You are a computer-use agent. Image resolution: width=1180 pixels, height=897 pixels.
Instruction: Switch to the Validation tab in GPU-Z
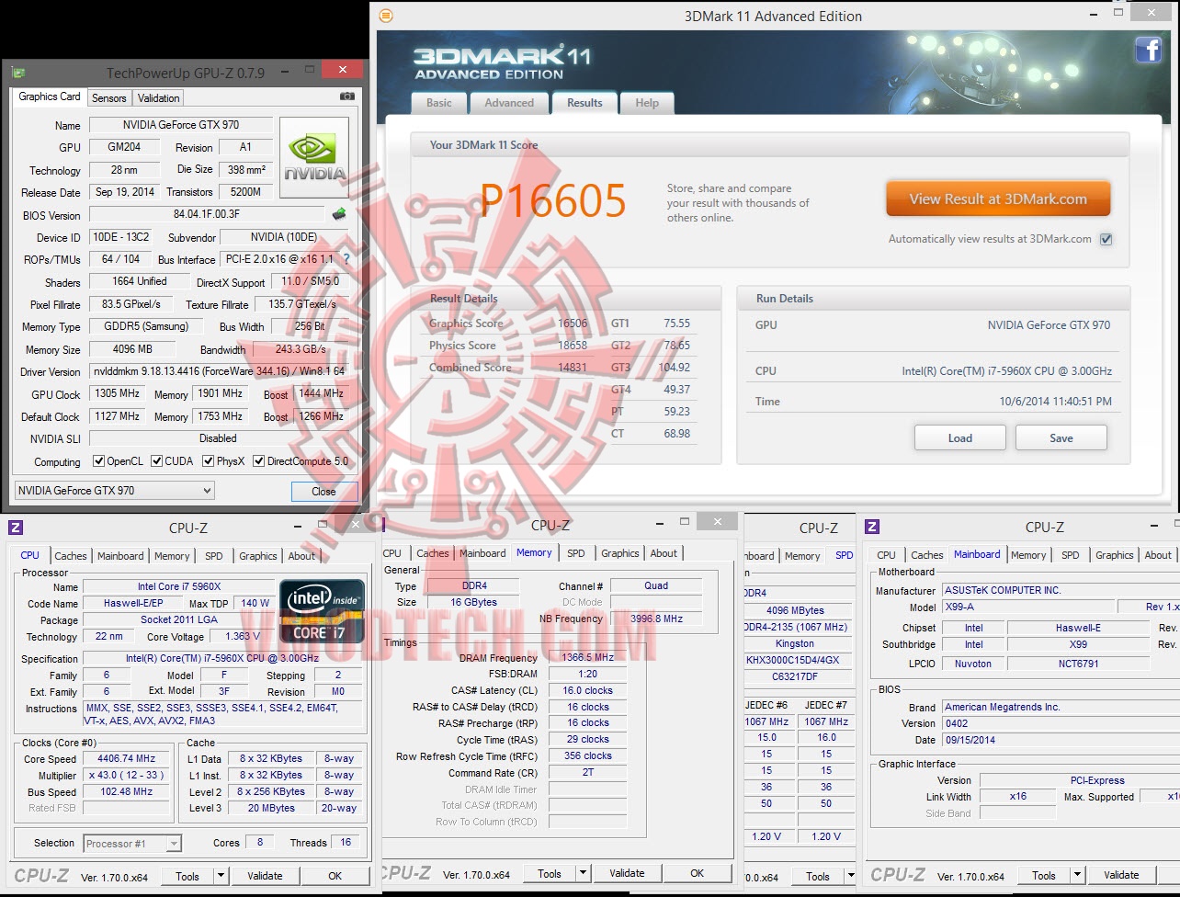click(159, 98)
